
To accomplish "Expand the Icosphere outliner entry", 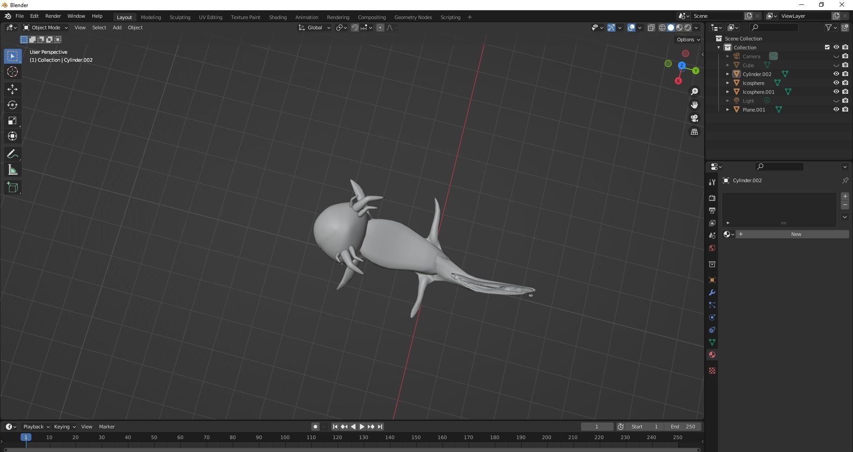I will (x=728, y=83).
